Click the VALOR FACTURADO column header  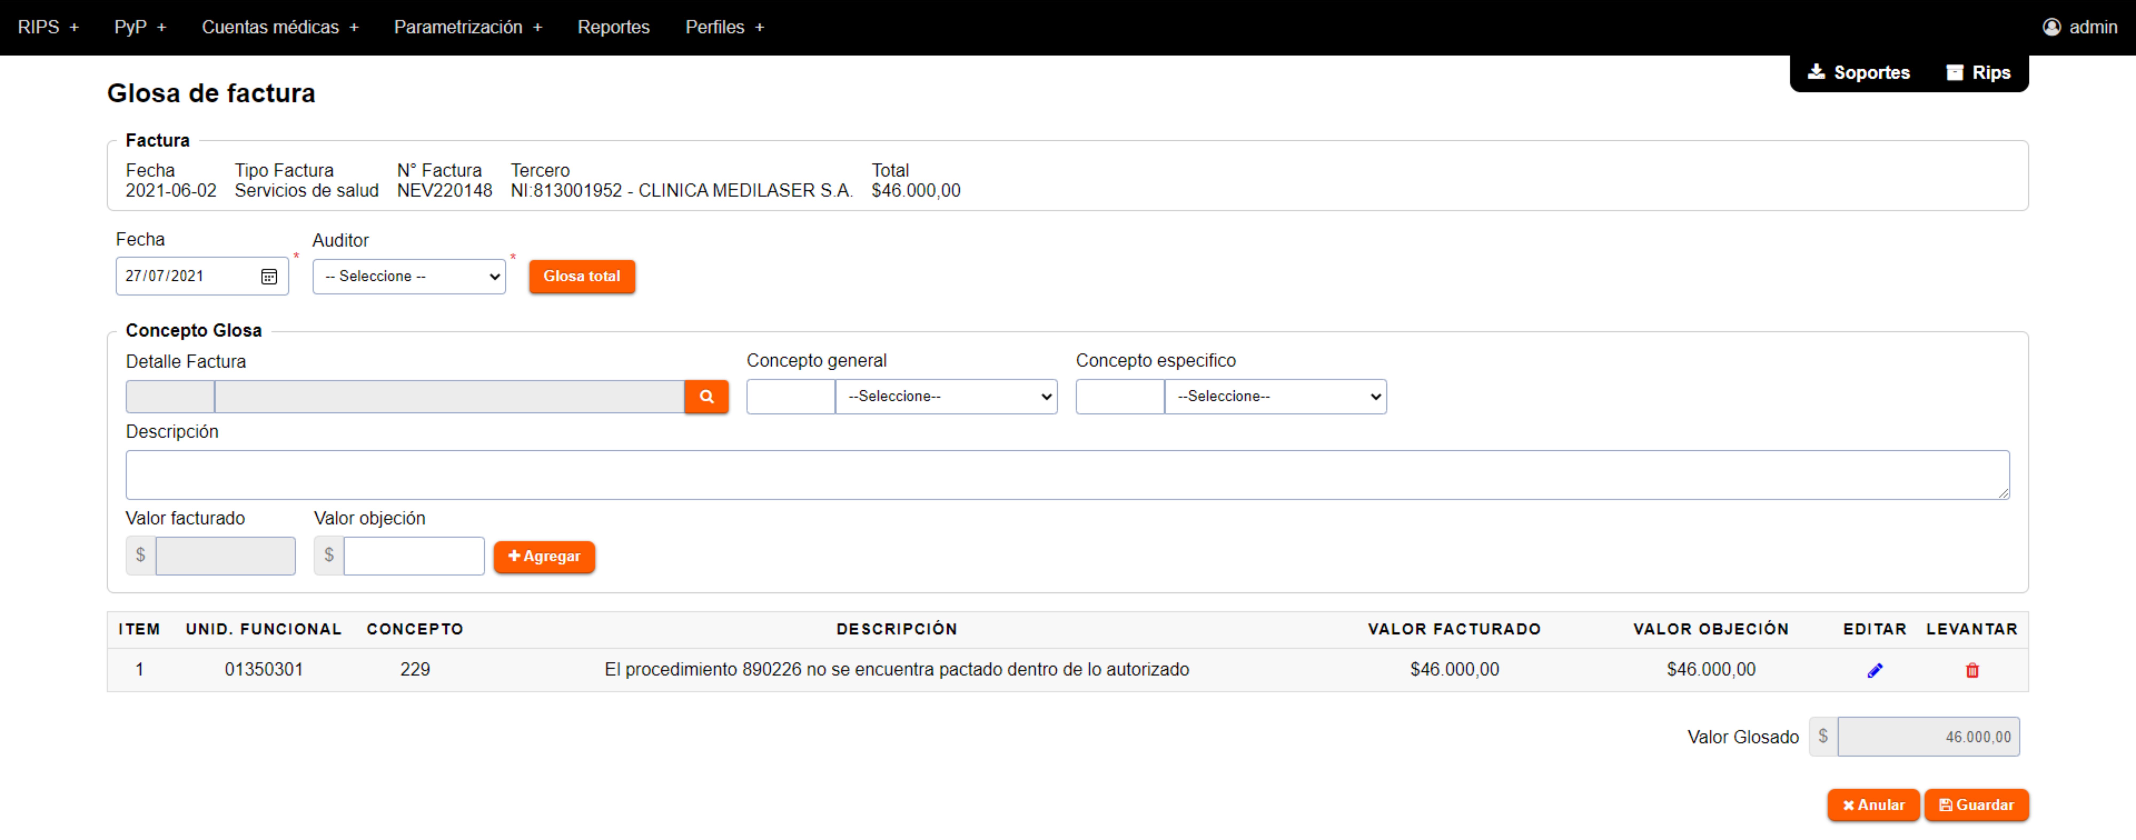tap(1454, 629)
